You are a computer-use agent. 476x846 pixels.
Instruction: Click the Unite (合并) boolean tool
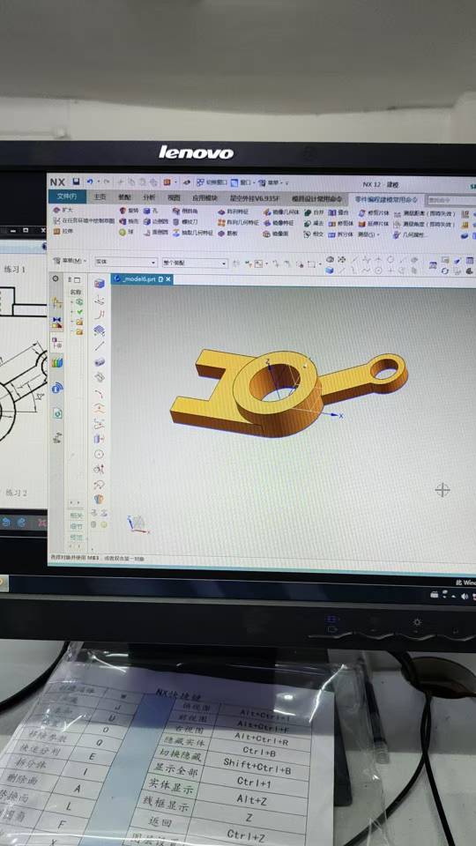pyautogui.click(x=314, y=213)
